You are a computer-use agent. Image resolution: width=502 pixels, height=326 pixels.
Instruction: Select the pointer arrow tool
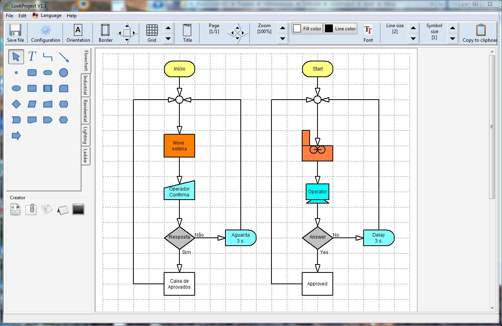16,57
